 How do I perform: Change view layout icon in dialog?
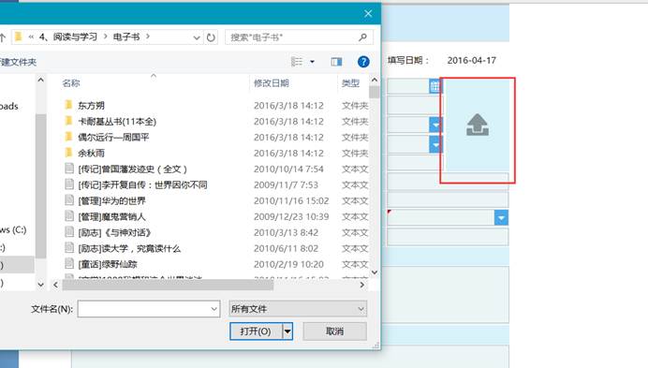[x=297, y=62]
